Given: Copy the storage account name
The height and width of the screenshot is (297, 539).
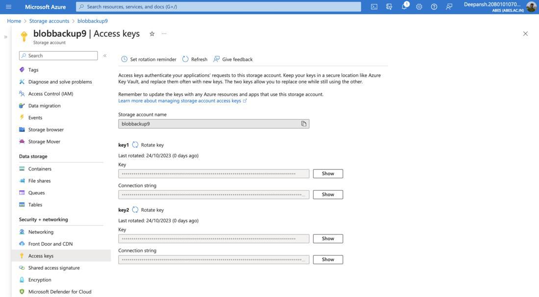Looking at the screenshot, I should pyautogui.click(x=304, y=124).
